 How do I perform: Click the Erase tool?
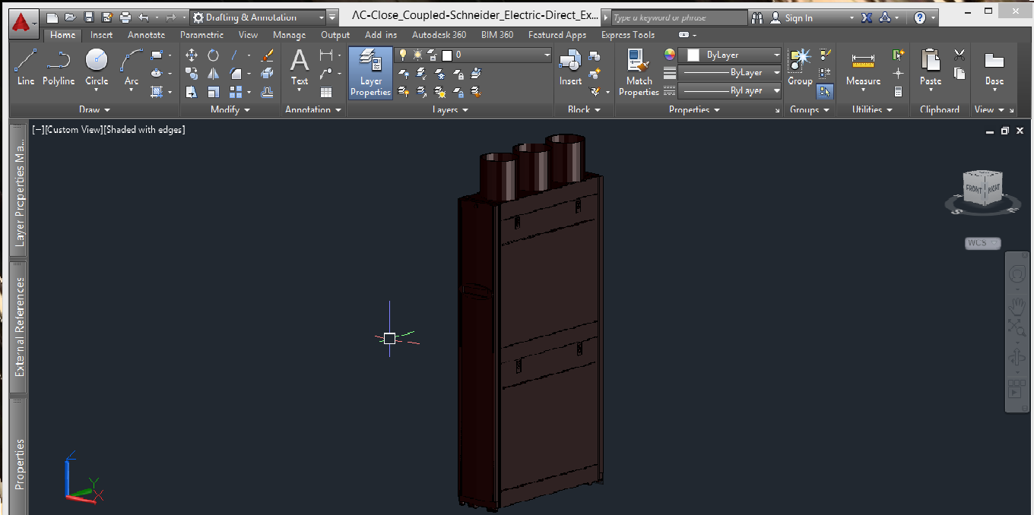pyautogui.click(x=267, y=55)
